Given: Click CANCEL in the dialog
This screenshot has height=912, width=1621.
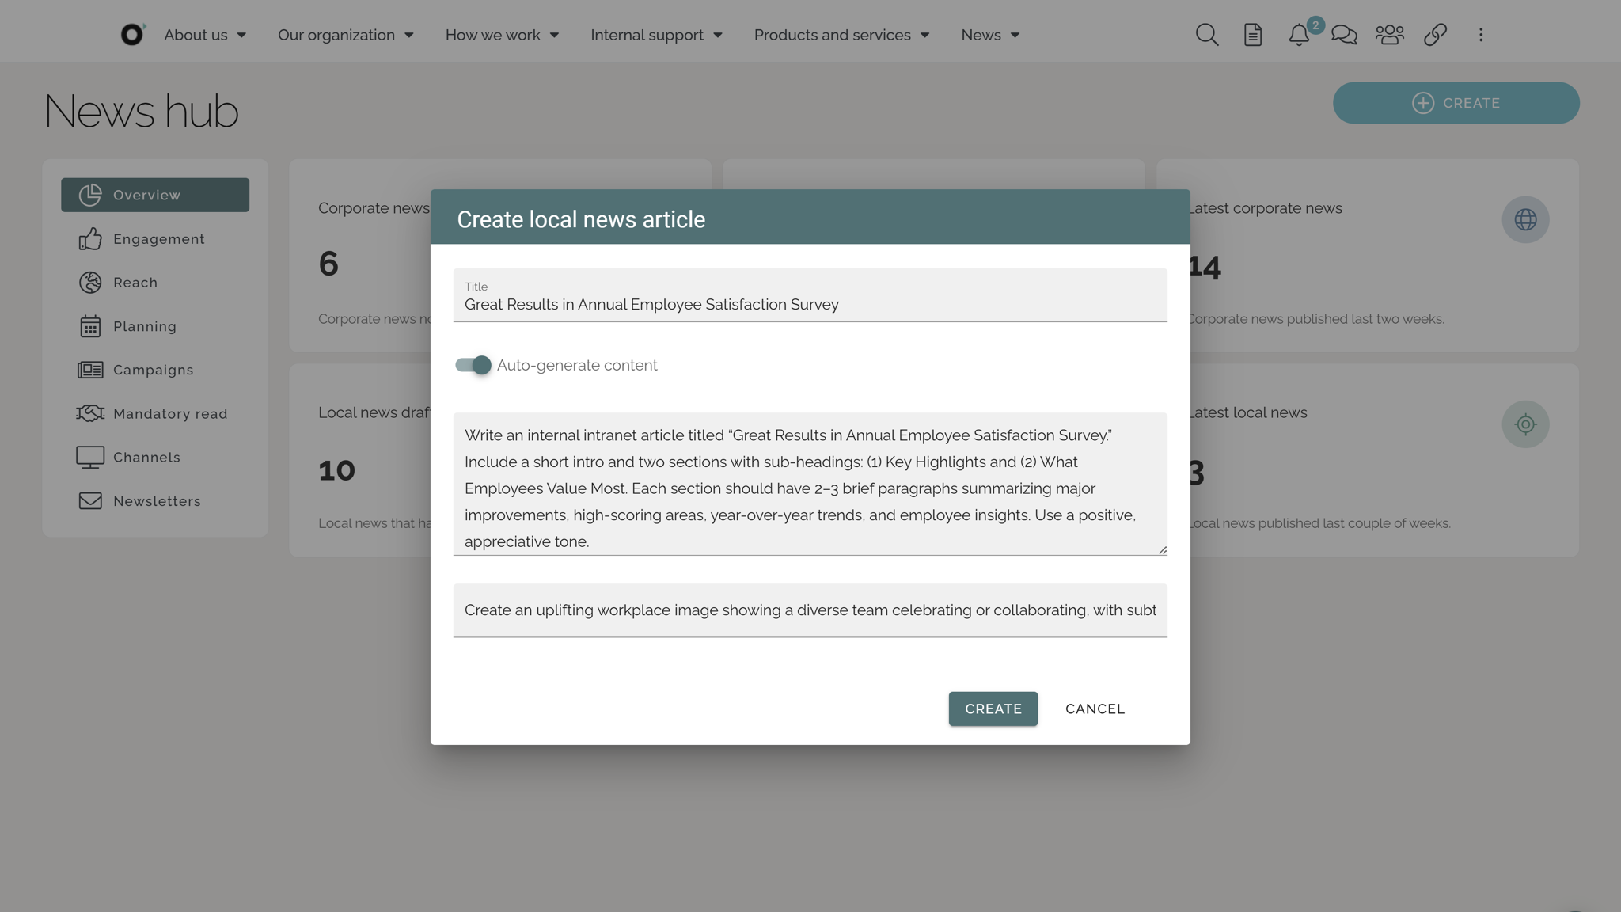Looking at the screenshot, I should pos(1095,709).
